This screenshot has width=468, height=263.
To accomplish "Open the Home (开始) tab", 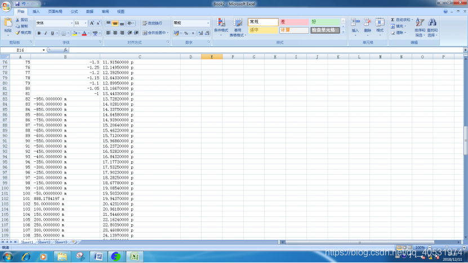I will [x=21, y=12].
